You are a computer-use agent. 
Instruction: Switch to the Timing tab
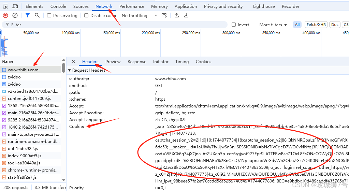coord(182,62)
